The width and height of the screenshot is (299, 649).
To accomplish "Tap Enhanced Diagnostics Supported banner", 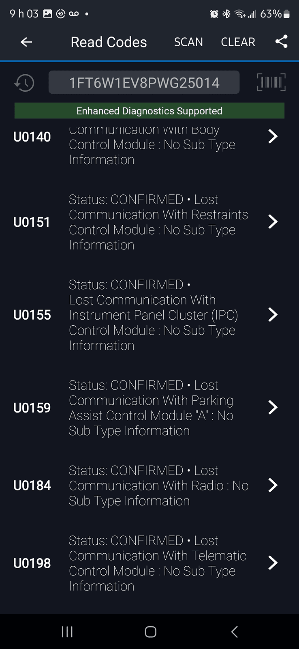I will point(149,111).
